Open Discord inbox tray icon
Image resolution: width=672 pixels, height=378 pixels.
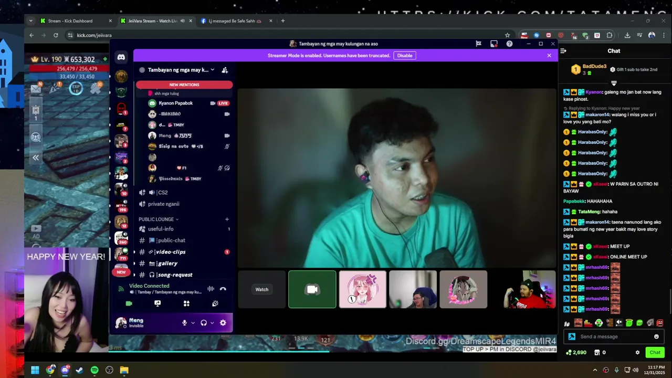pyautogui.click(x=494, y=44)
